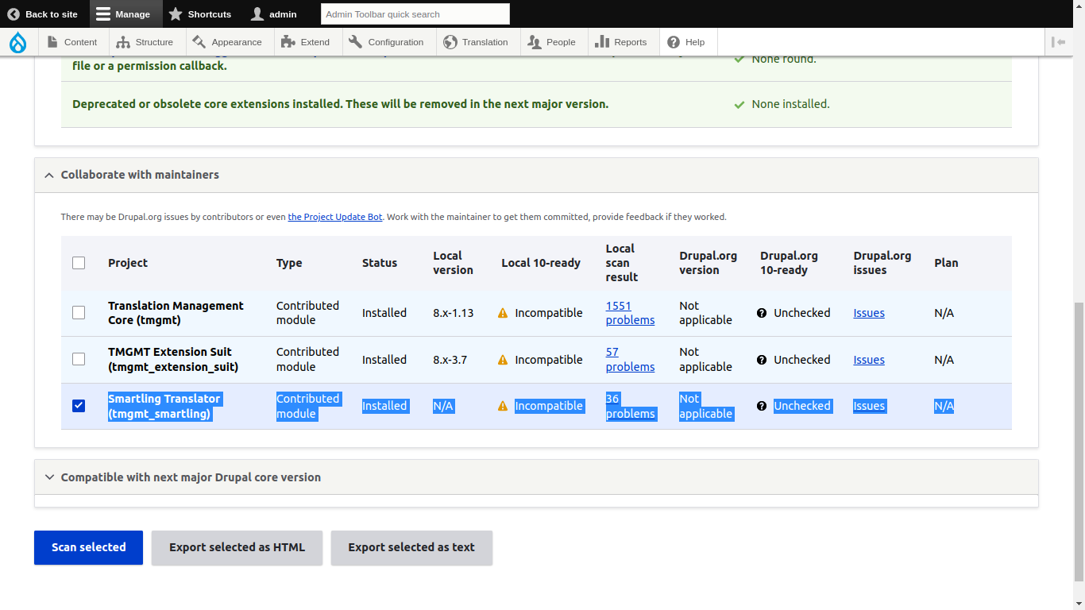
Task: Click Translation Management Core (tmgmt) project name
Action: (x=176, y=313)
